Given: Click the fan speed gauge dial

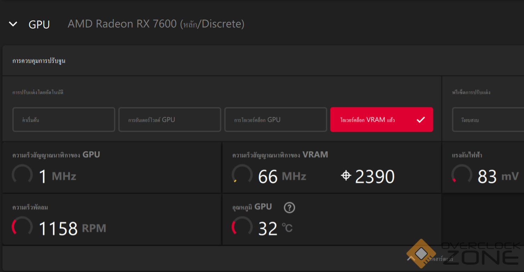Looking at the screenshot, I should tap(22, 227).
